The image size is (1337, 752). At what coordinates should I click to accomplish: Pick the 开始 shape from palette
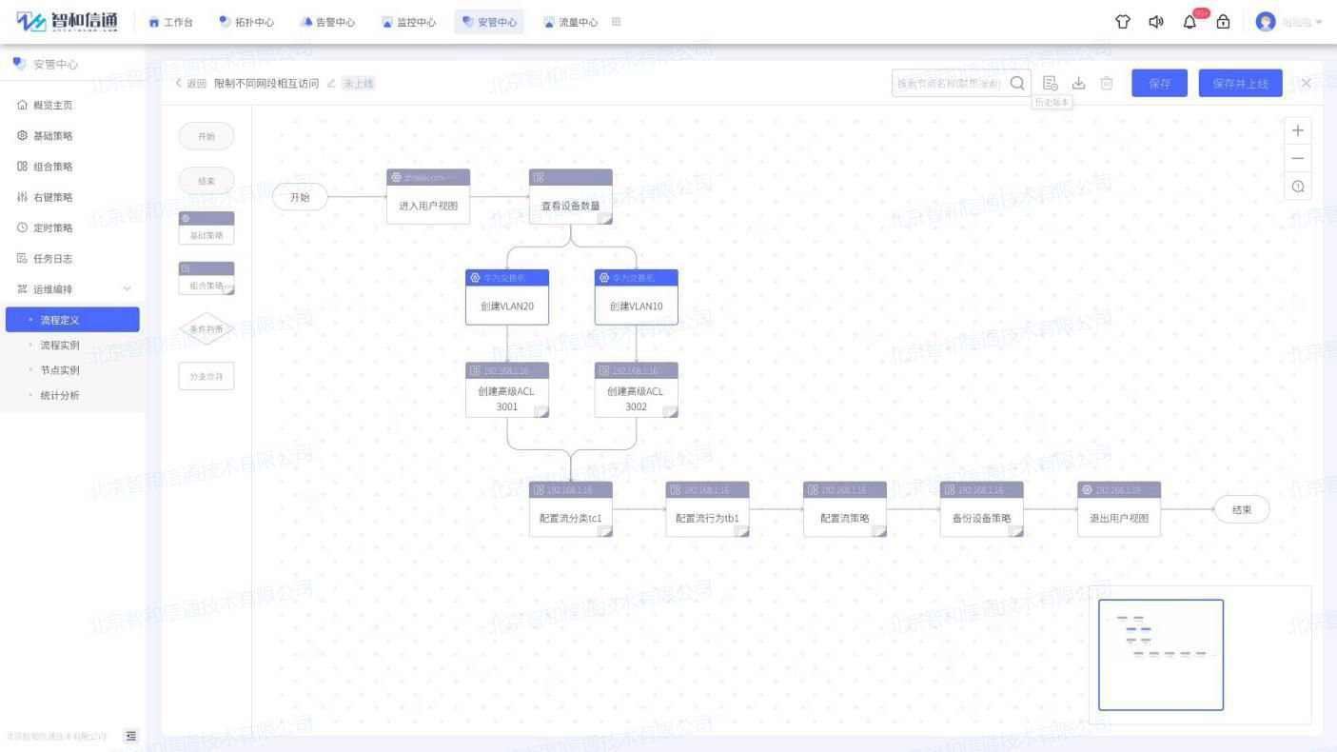pos(206,136)
